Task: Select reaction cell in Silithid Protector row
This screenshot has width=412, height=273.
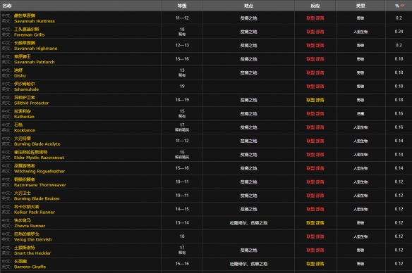Action: tap(315, 100)
